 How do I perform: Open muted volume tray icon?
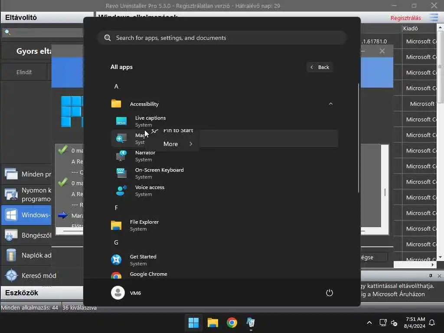394,323
